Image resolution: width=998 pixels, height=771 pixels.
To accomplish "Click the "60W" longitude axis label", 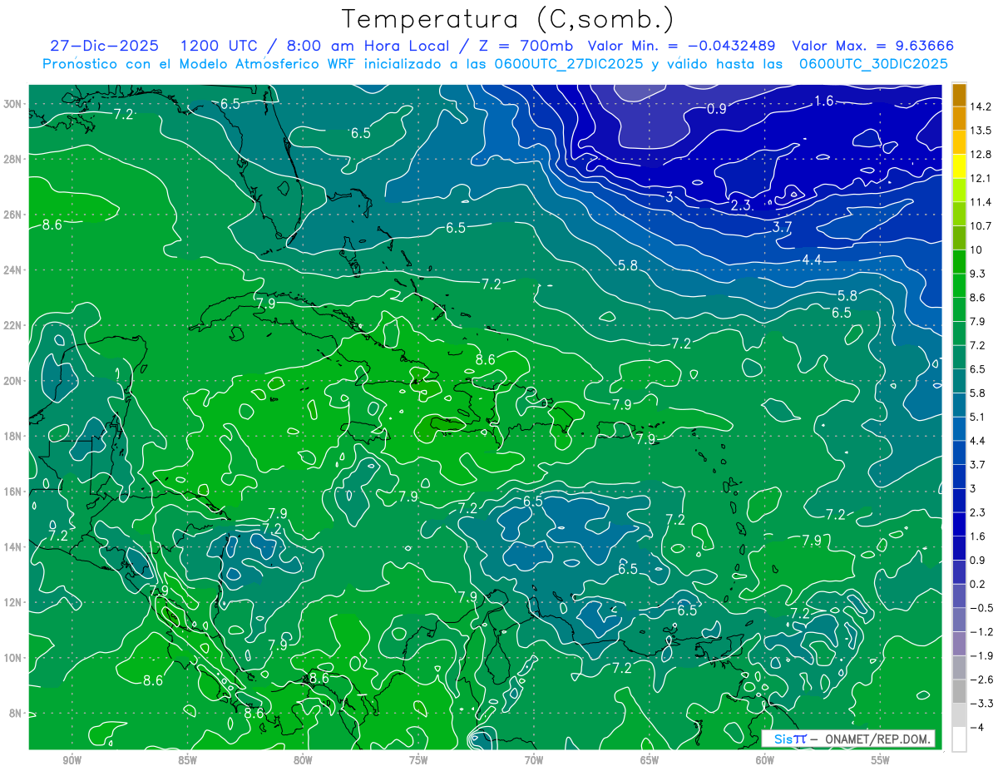I will click(x=765, y=760).
